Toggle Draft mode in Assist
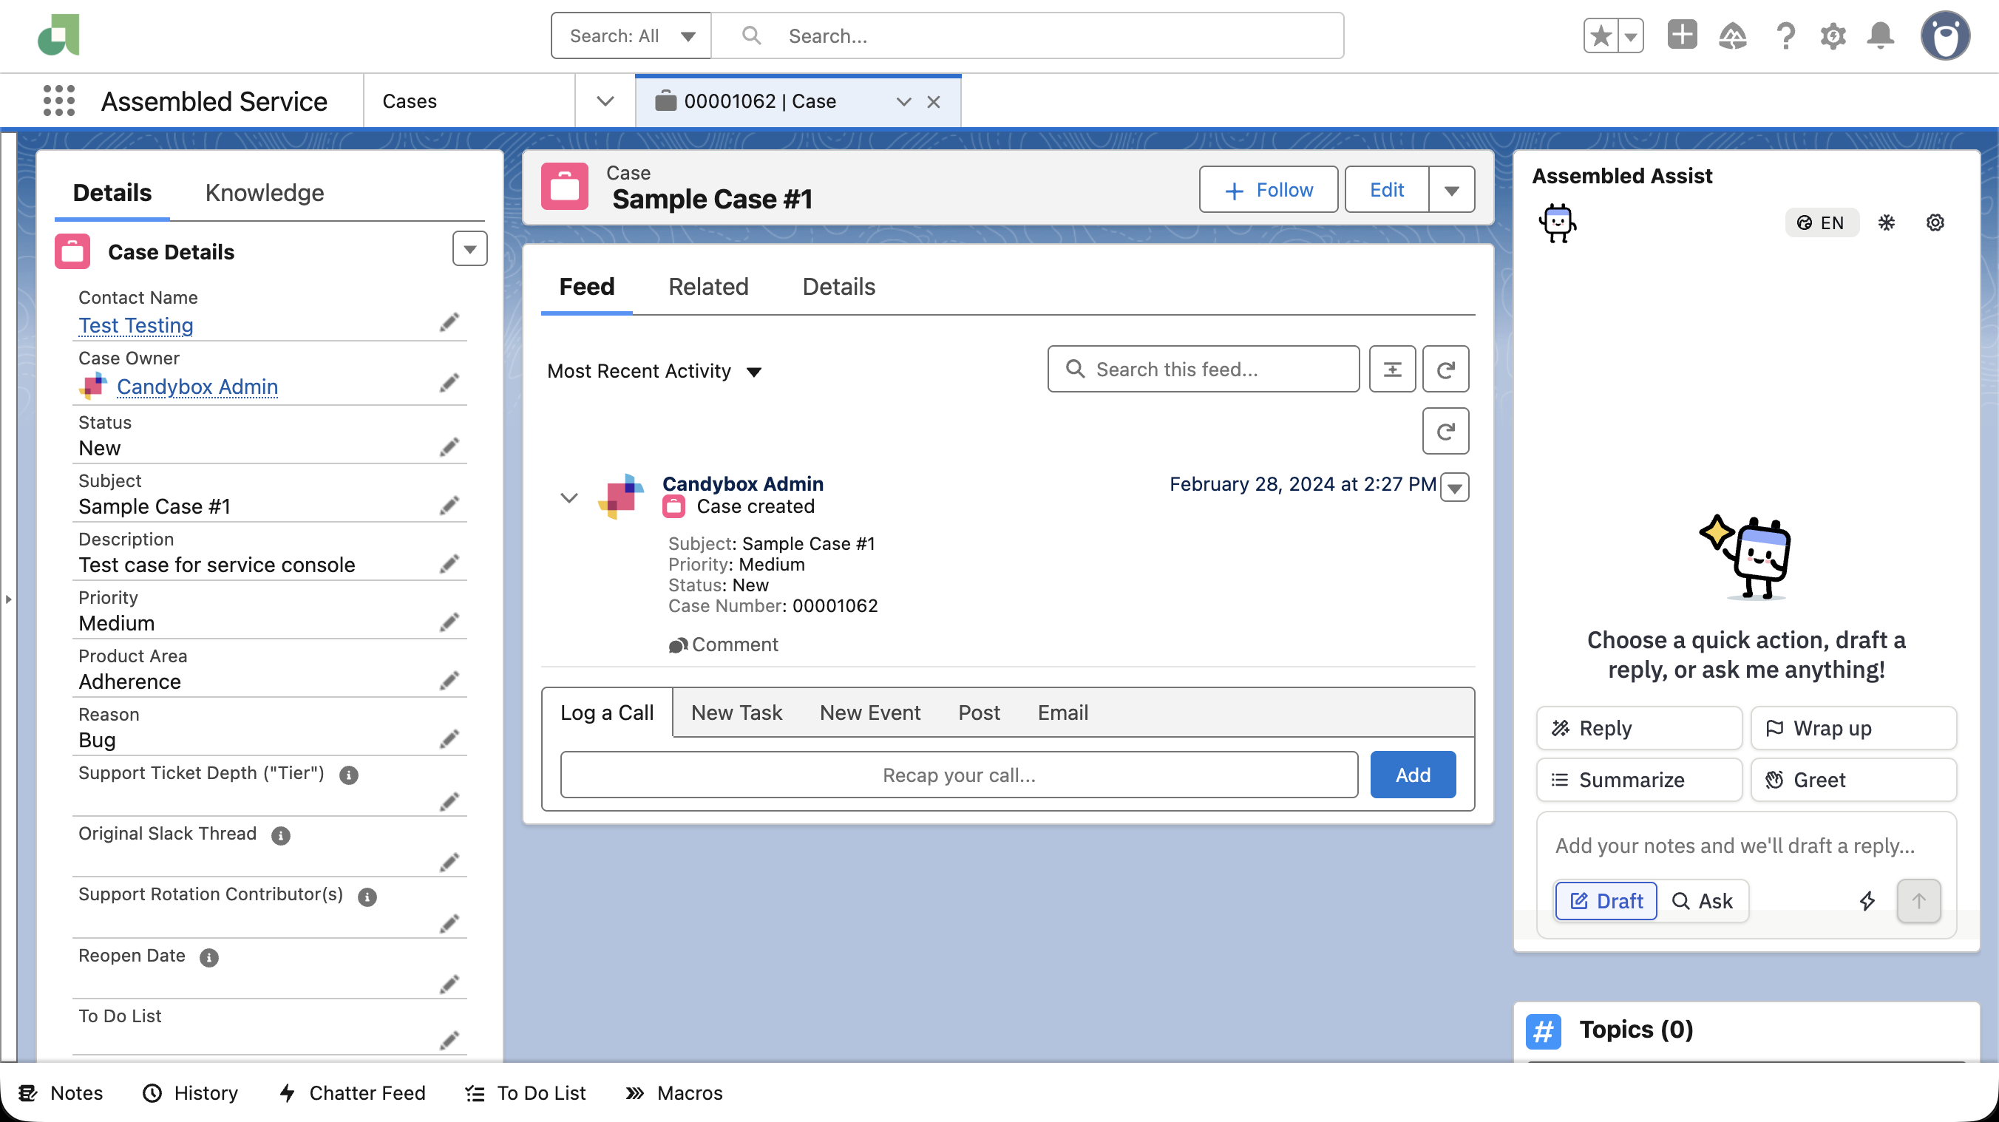Image resolution: width=1999 pixels, height=1122 pixels. pyautogui.click(x=1606, y=900)
